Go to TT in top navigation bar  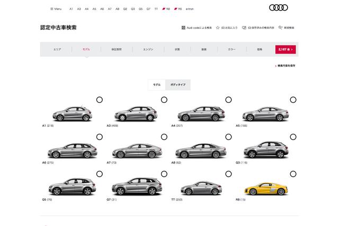coord(156,9)
